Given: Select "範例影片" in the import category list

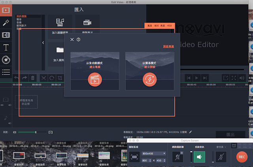Looking at the screenshot, I should 21,26.
